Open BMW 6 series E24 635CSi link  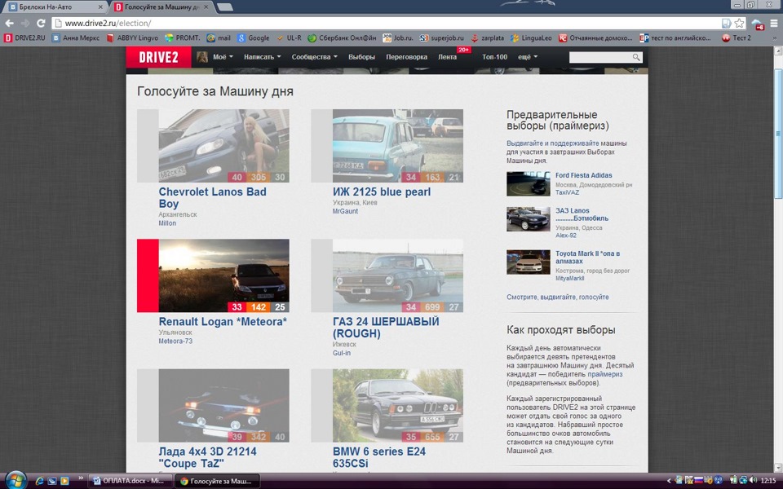pos(379,457)
